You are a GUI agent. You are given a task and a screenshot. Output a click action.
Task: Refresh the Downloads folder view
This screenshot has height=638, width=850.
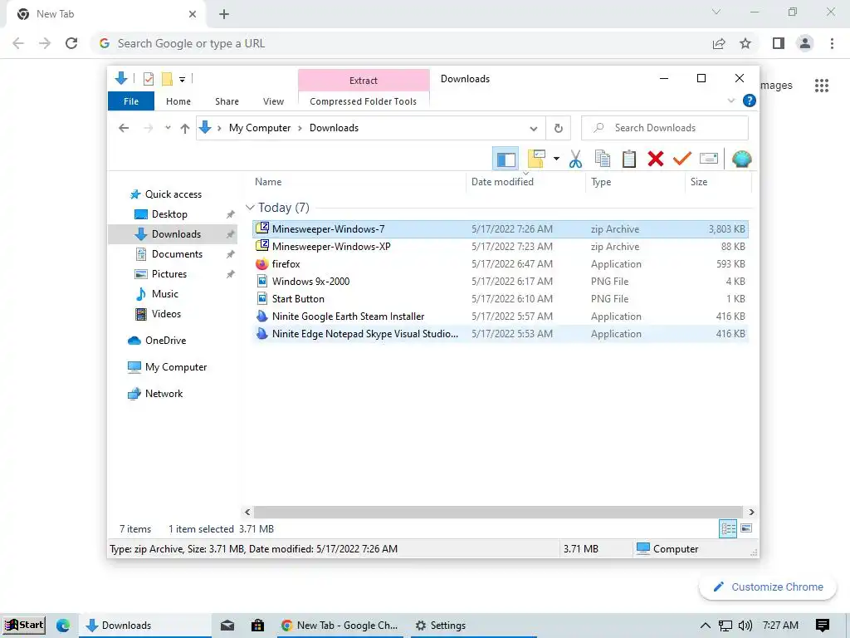pyautogui.click(x=559, y=129)
